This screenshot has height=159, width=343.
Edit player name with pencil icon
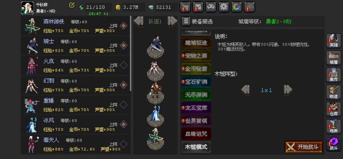tap(72, 5)
